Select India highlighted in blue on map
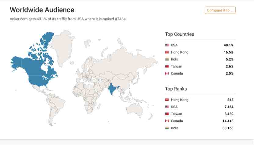 tap(112, 89)
